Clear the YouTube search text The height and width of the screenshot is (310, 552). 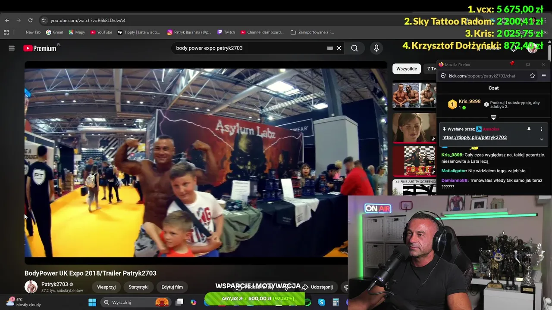tap(339, 48)
